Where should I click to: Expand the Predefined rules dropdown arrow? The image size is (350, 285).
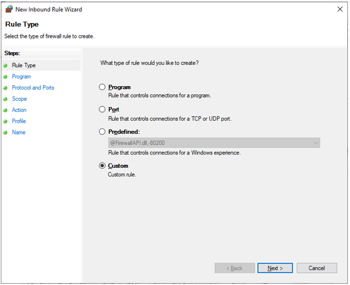[315, 143]
